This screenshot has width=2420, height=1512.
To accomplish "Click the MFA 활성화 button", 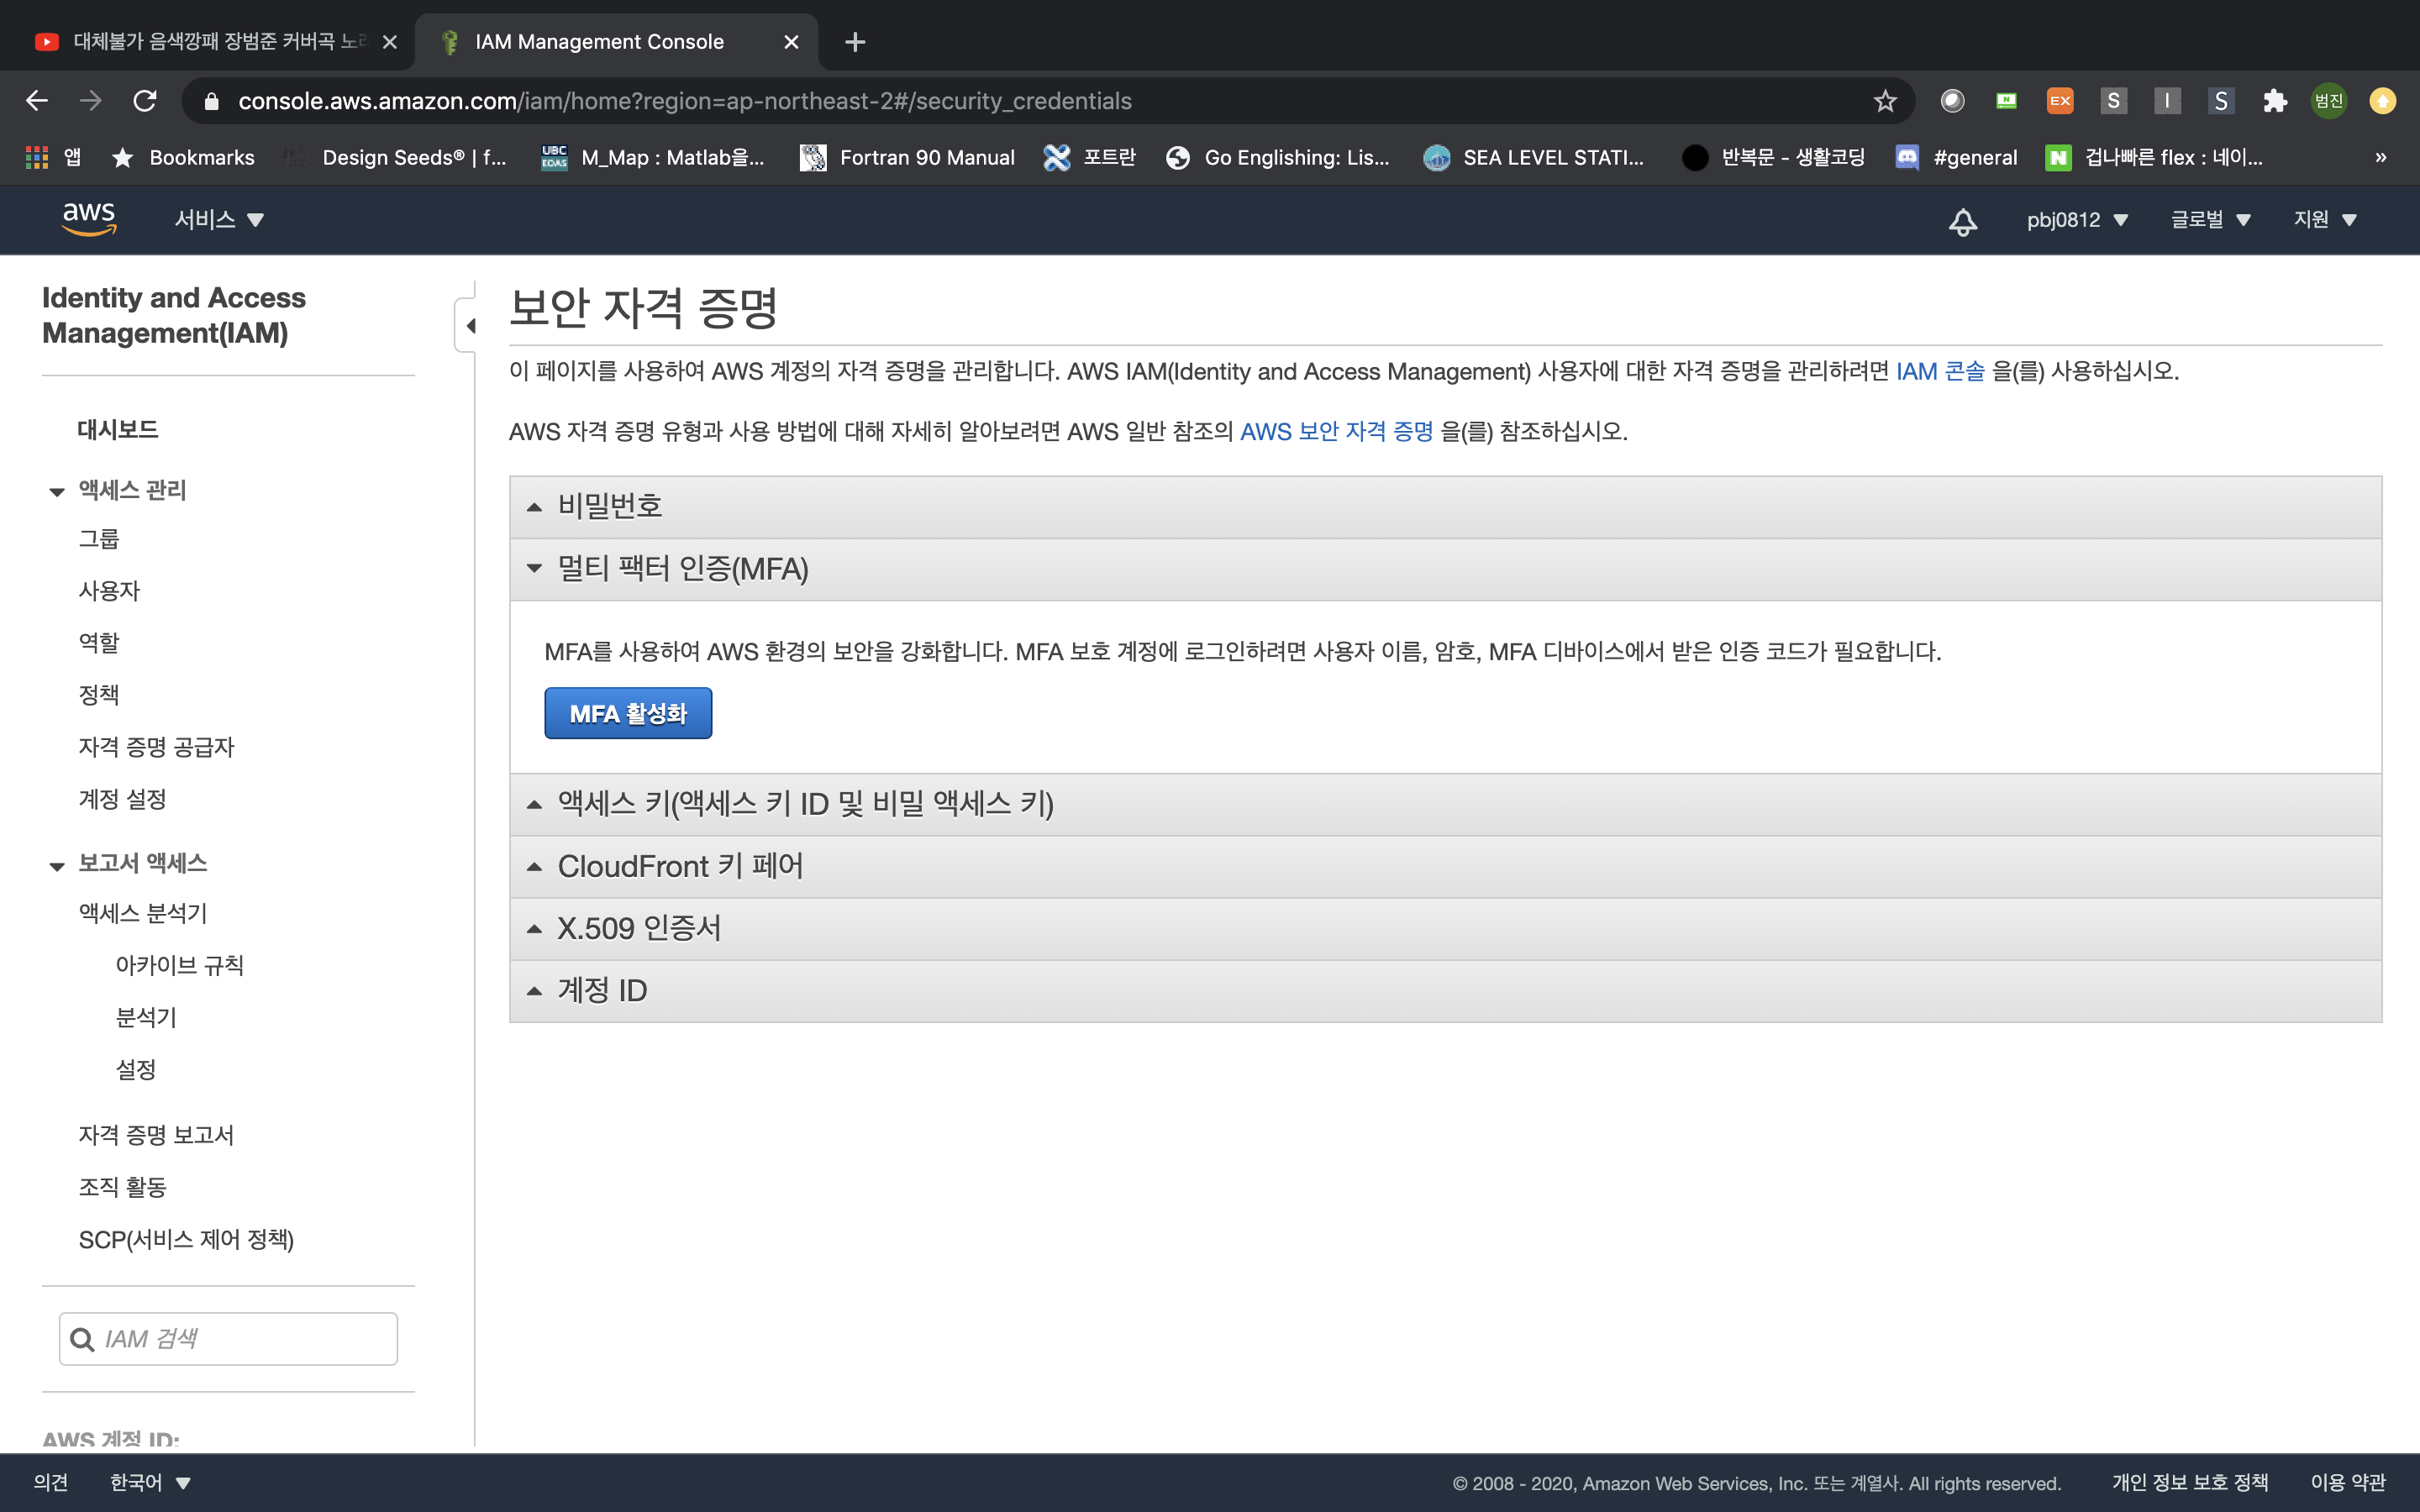I will pyautogui.click(x=628, y=713).
